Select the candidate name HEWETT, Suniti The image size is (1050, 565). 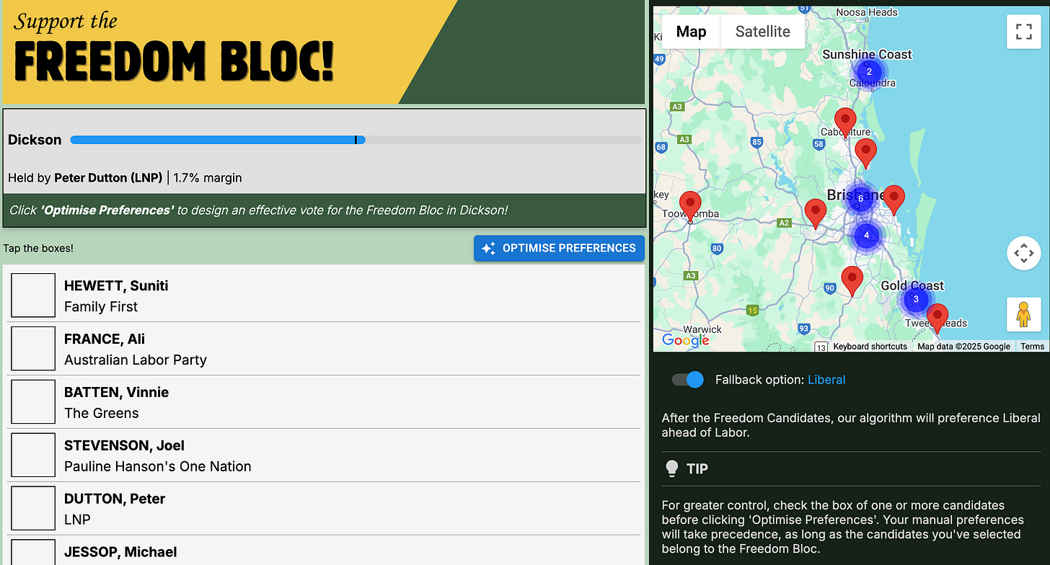tap(116, 285)
